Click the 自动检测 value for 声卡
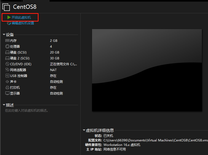This screenshot has width=208, height=155. (56, 82)
